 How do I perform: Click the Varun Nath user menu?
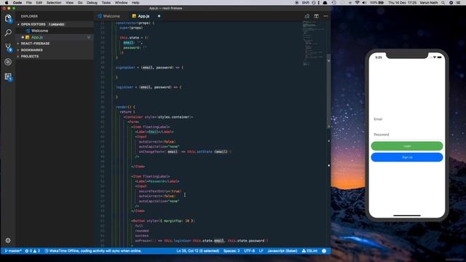tap(429, 2)
